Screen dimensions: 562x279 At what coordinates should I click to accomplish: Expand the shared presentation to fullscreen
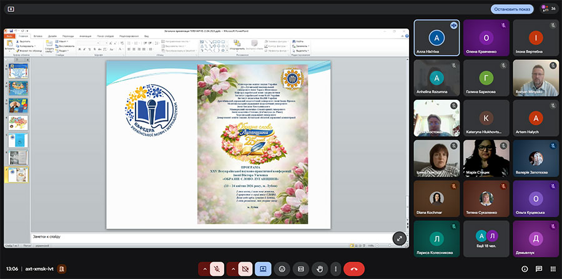pyautogui.click(x=399, y=238)
